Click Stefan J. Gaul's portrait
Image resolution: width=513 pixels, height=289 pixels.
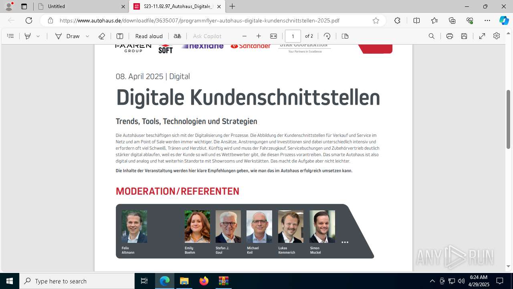point(228,226)
